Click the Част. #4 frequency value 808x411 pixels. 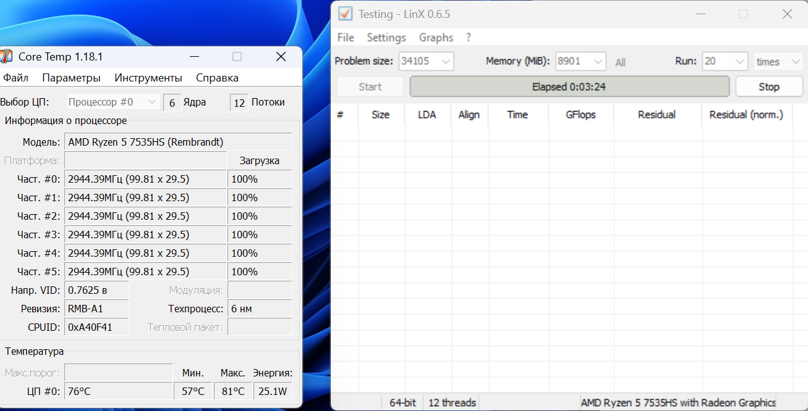coord(145,253)
